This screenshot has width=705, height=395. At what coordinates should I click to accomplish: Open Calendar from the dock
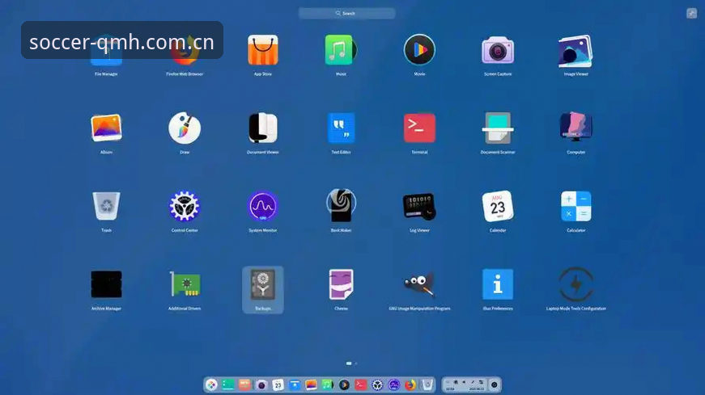278,384
